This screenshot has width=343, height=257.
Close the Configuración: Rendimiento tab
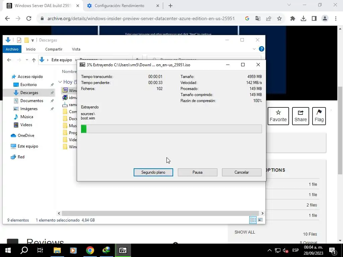click(x=158, y=6)
